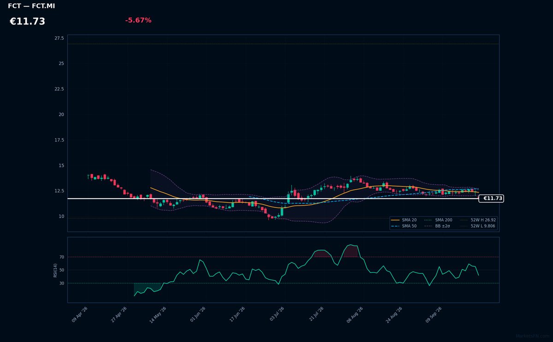Click the RSI 30 level axis label

[62, 283]
